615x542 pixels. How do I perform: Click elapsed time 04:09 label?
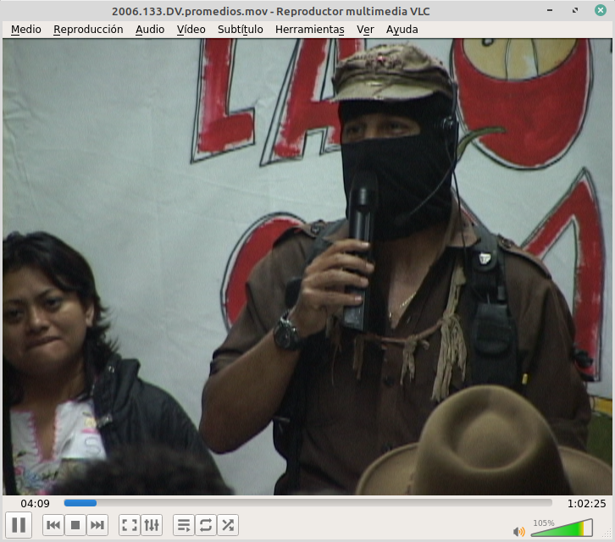(36, 504)
